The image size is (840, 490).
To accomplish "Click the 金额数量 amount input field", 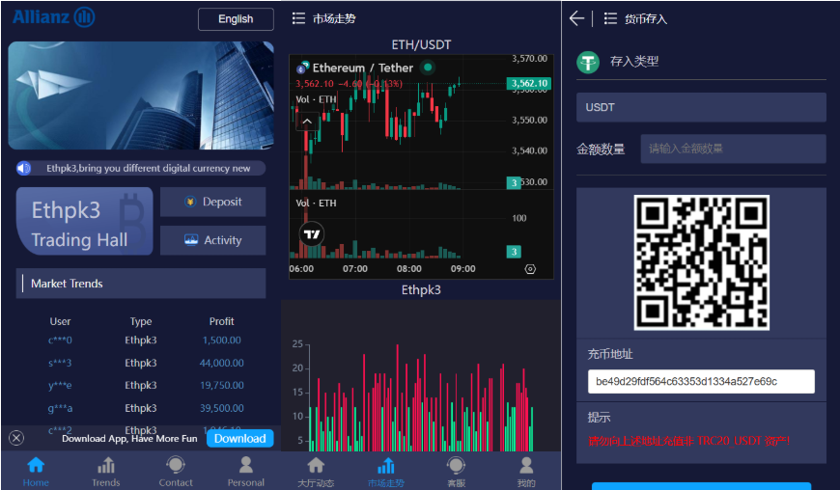I will point(733,149).
